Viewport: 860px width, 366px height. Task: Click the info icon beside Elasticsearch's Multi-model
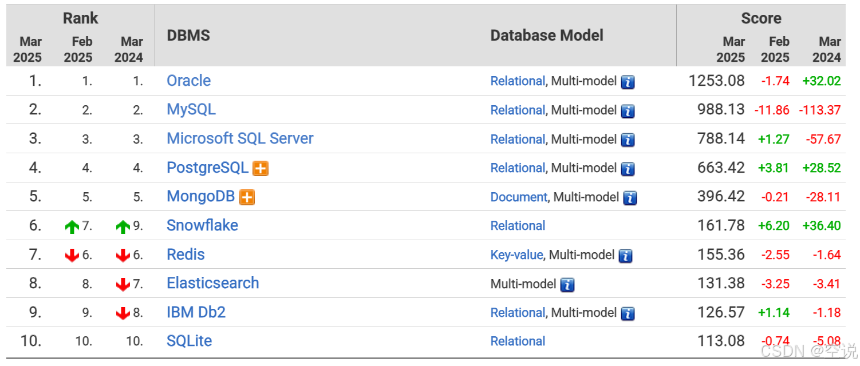[567, 284]
